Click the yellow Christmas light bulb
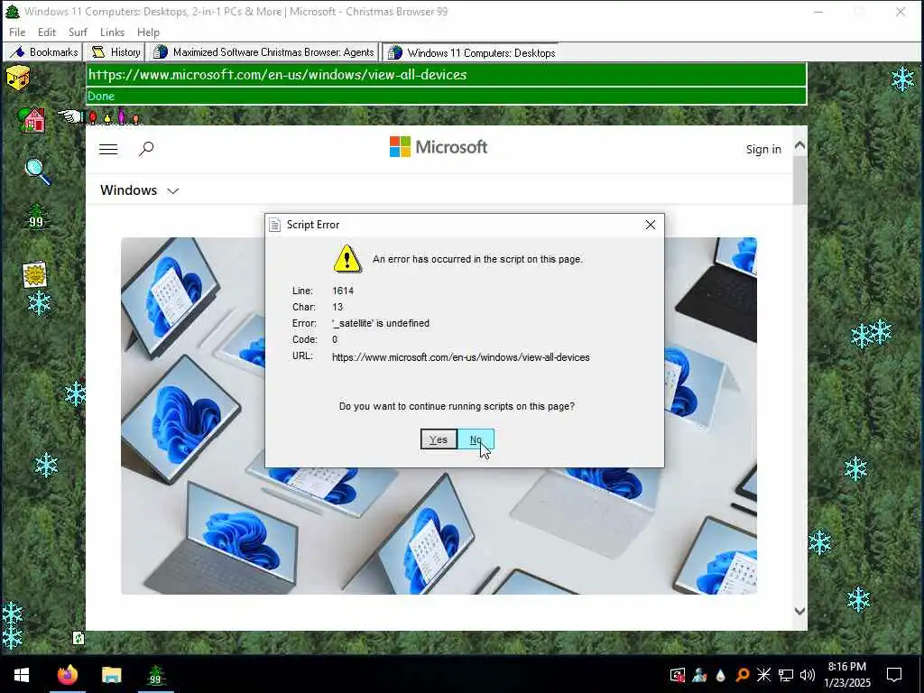Viewport: 924px width, 693px height. tap(107, 118)
